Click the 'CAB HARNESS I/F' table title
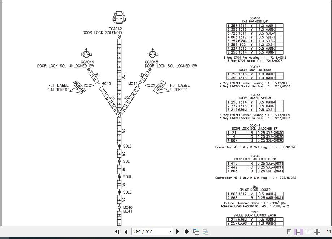This screenshot has width=332, height=239. click(x=255, y=21)
